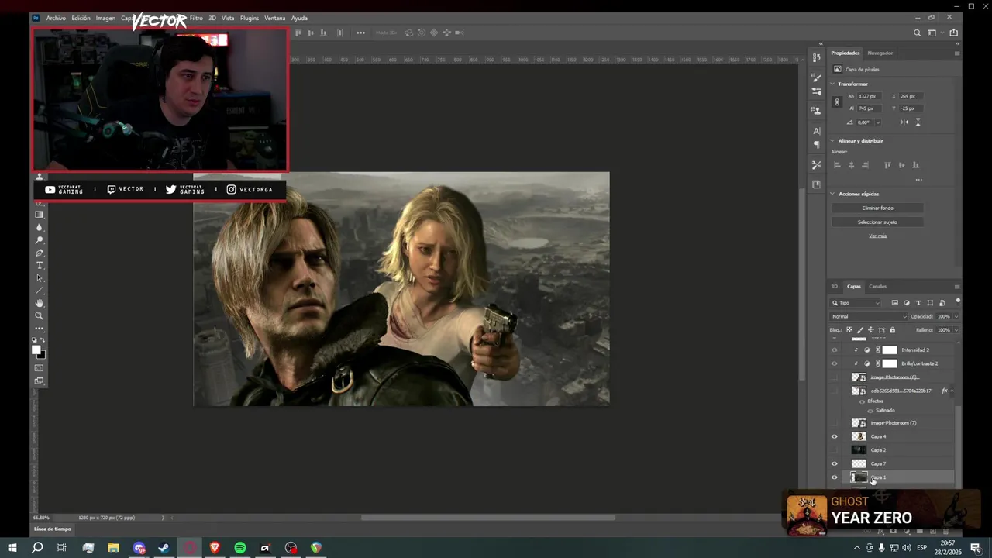This screenshot has width=992, height=558.
Task: Click the foreground color swatch
Action: click(x=36, y=350)
